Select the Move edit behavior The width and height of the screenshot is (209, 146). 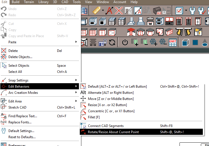(111, 99)
